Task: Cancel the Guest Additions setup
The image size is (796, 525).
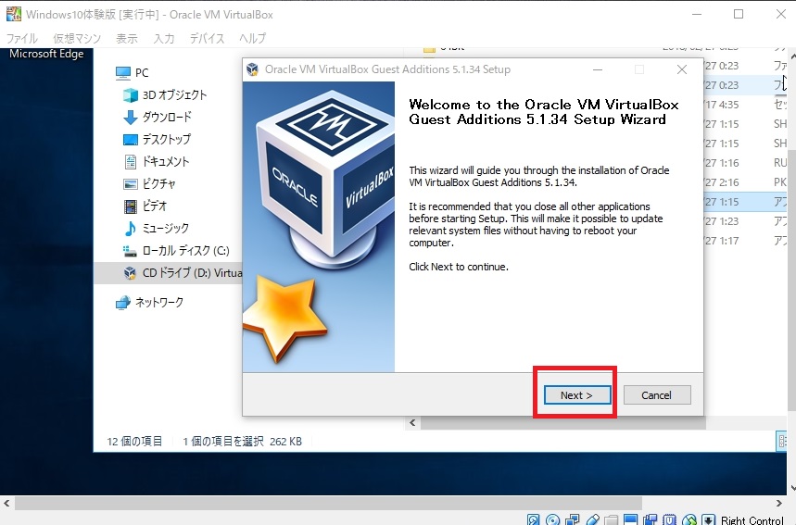Action: (x=657, y=395)
